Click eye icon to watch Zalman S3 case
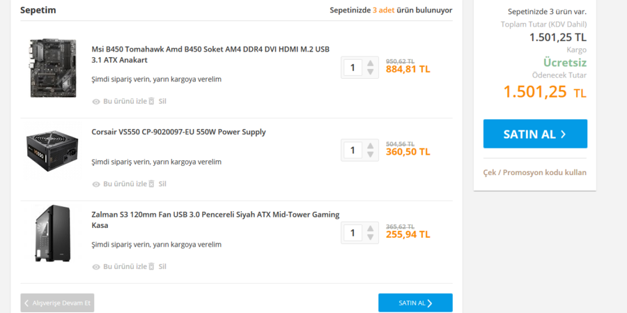The height and width of the screenshot is (313, 627). click(96, 266)
